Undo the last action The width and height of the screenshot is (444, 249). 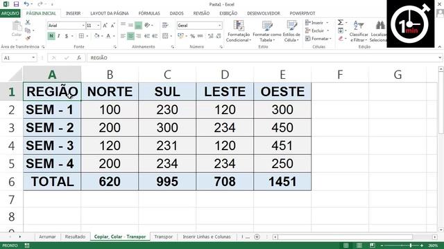26,4
